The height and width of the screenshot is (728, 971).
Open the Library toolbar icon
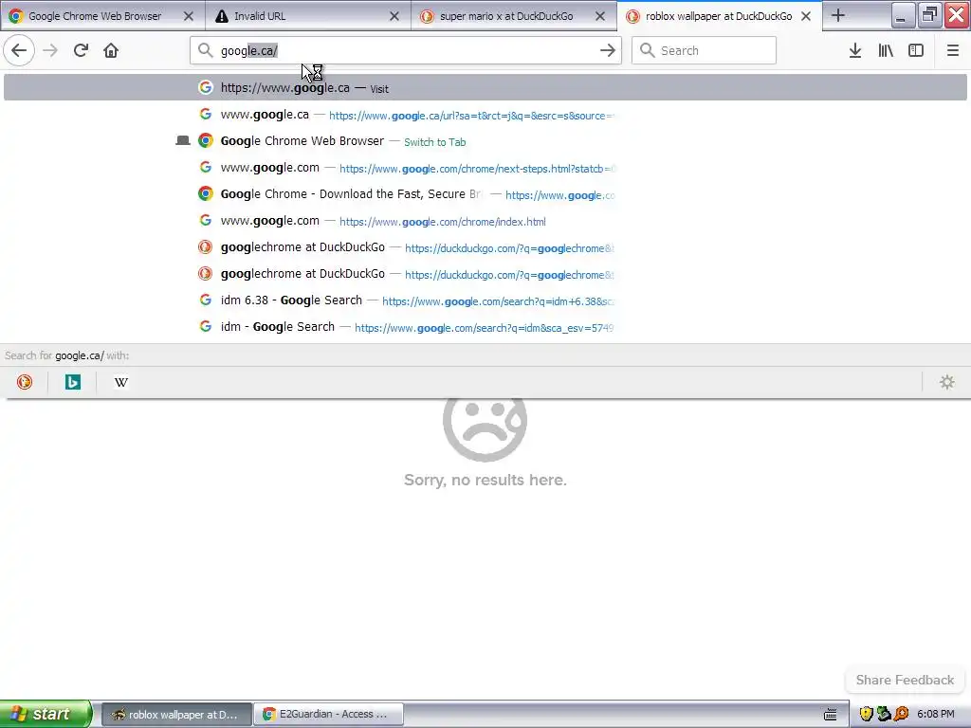(x=886, y=50)
